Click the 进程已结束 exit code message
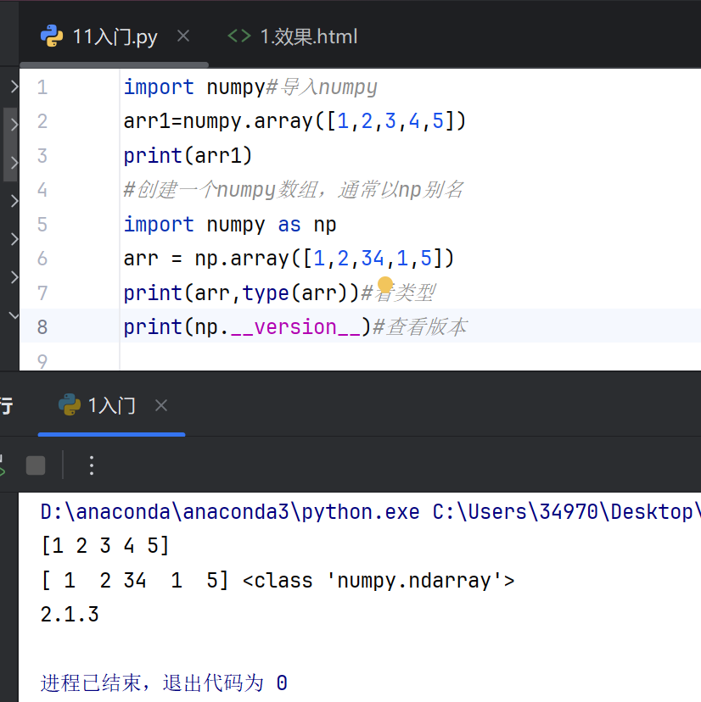Image resolution: width=701 pixels, height=702 pixels. (x=164, y=683)
